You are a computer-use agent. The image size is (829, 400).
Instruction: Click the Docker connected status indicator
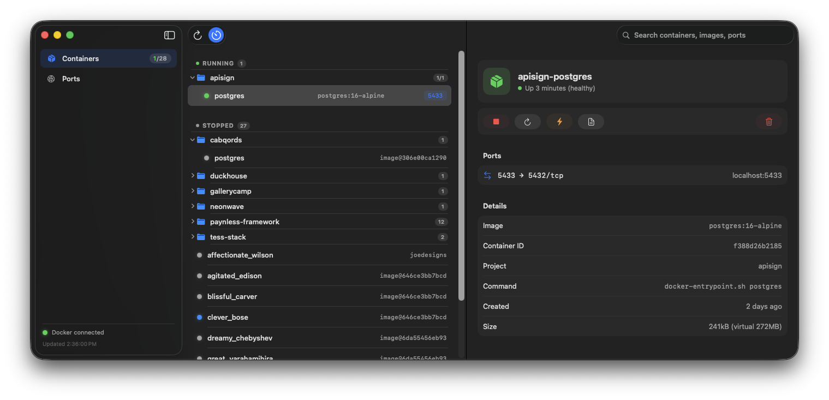[x=73, y=332]
